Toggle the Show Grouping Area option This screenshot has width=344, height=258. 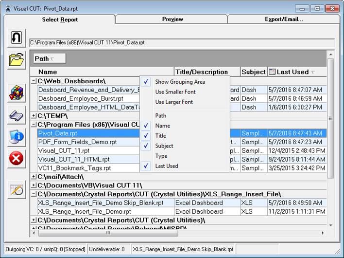pos(185,82)
